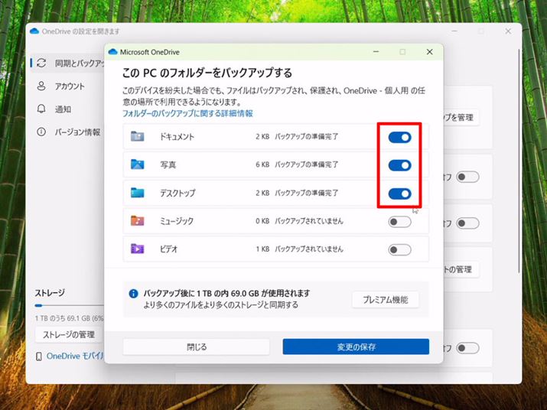547x410 pixels.
Task: Click the OneDrive mobile phone icon
Action: [x=39, y=356]
